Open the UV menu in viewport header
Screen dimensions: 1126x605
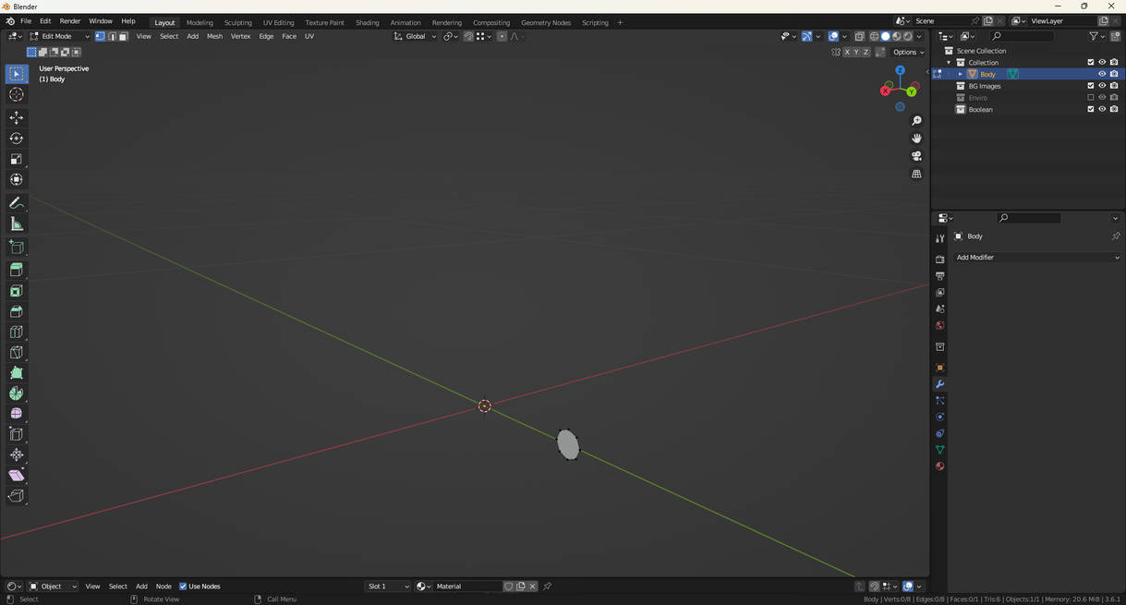[x=309, y=36]
